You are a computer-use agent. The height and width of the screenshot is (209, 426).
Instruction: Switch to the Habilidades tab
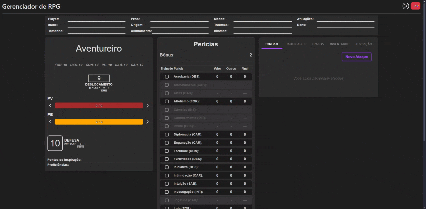(x=295, y=44)
